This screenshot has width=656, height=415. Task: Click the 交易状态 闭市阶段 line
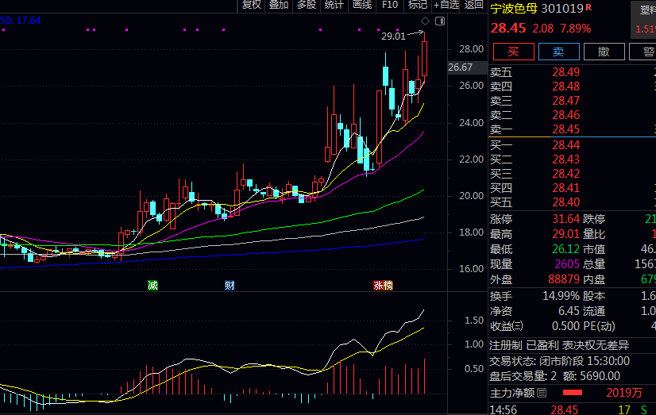coord(559,361)
